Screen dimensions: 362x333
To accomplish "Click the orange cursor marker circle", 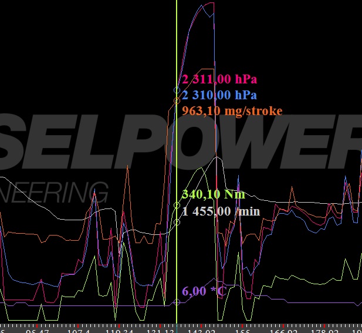I will 177,100.
